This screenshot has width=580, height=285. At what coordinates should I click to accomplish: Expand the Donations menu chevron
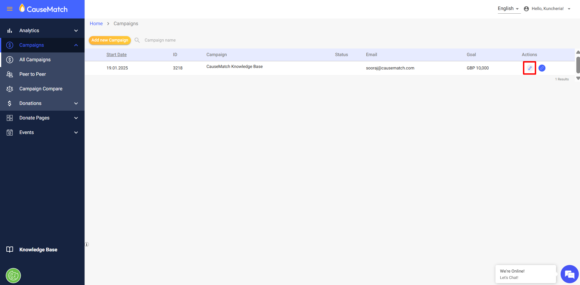[76, 103]
